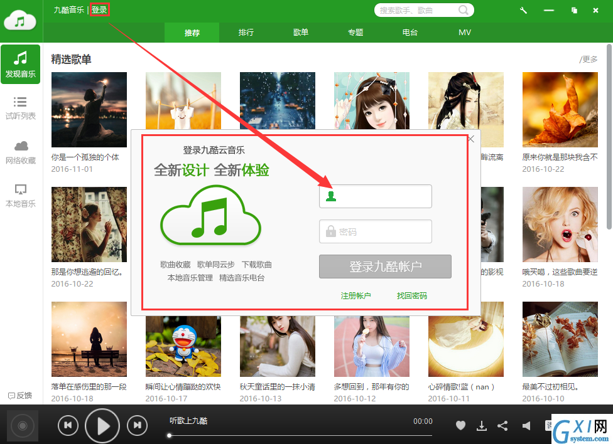Click the 精选歌单 heading
The width and height of the screenshot is (613, 444).
point(71,60)
